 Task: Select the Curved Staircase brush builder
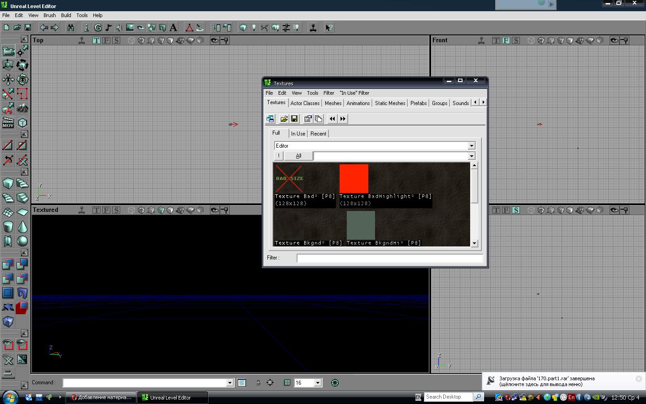22,184
